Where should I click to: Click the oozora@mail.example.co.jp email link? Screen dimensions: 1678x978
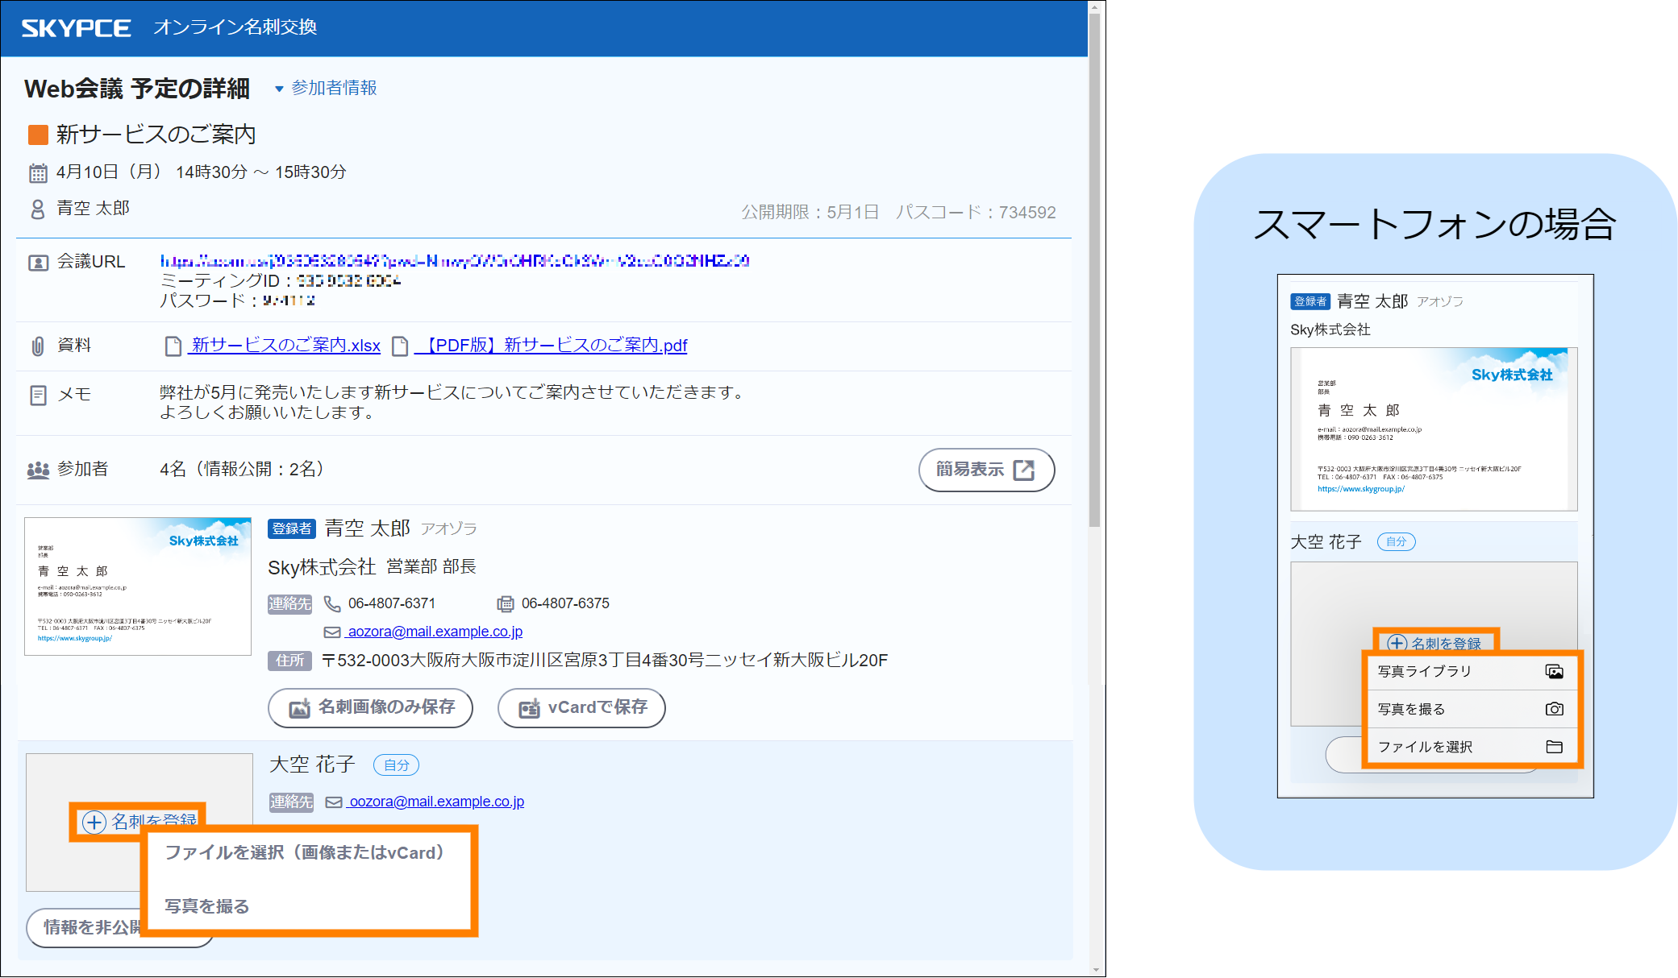pos(435,802)
